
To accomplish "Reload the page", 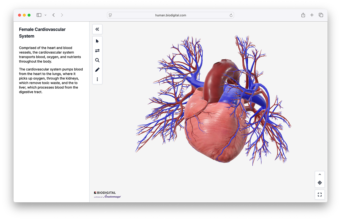I will click(231, 15).
